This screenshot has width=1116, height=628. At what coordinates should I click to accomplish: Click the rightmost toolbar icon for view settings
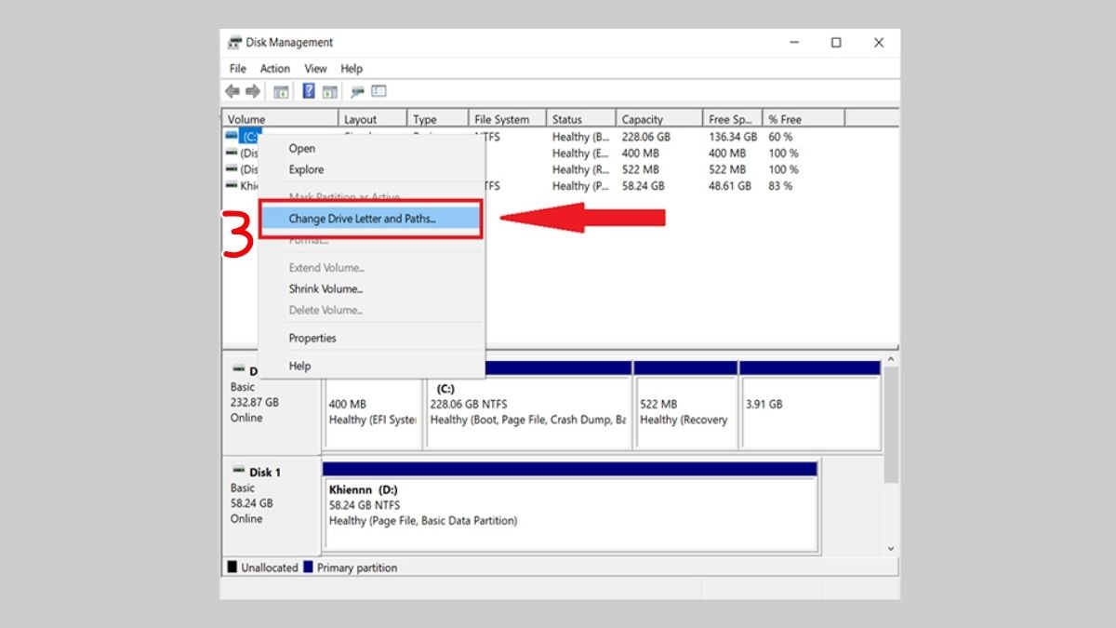tap(379, 91)
